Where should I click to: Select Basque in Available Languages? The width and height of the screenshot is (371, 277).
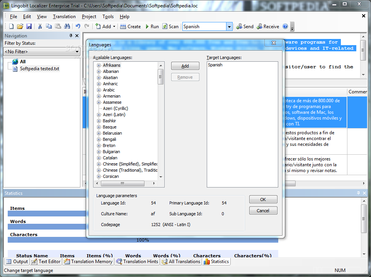point(109,127)
